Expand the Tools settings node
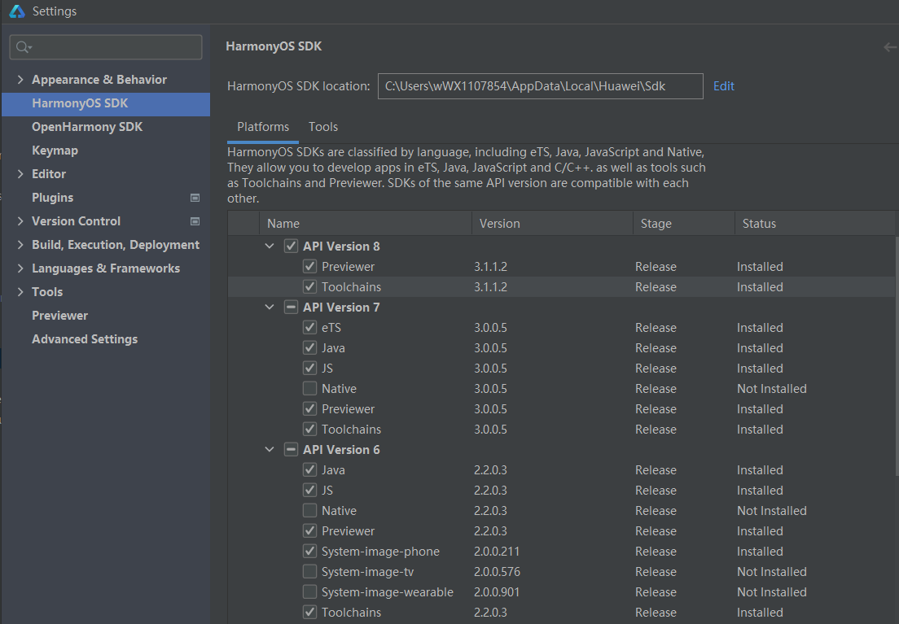This screenshot has width=899, height=624. pos(20,292)
